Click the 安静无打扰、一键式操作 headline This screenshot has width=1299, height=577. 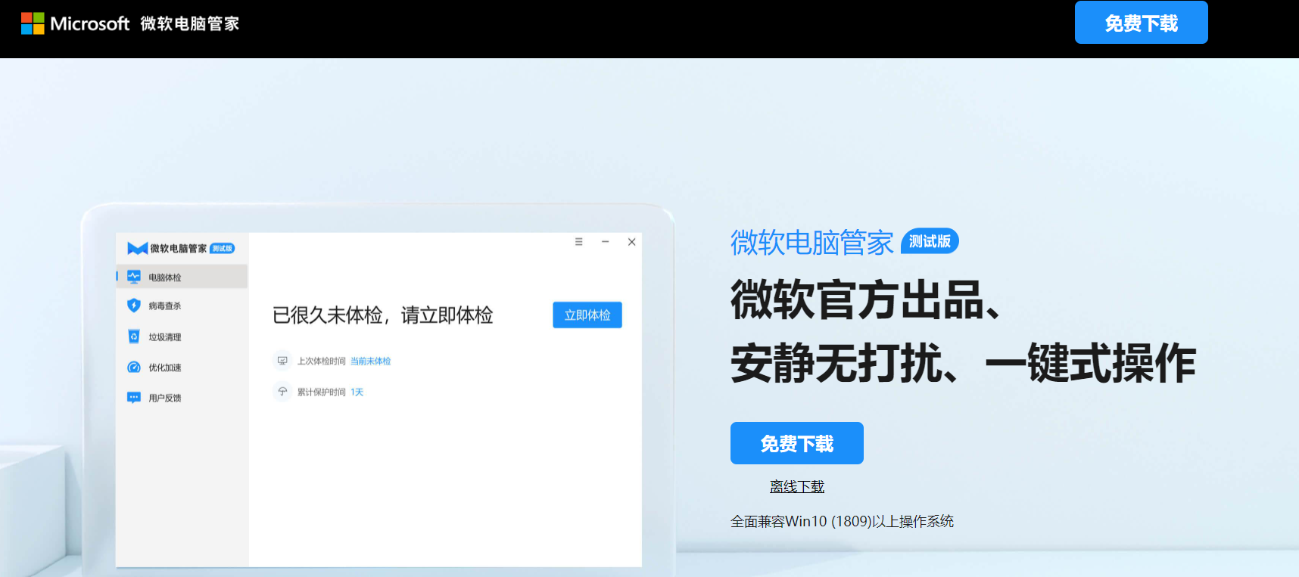click(964, 364)
